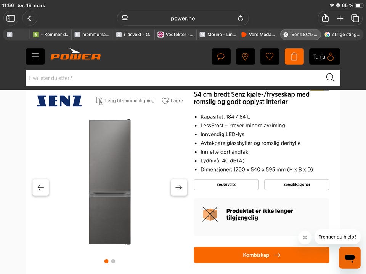Reload the power.no page
366x274 pixels.
click(x=241, y=18)
